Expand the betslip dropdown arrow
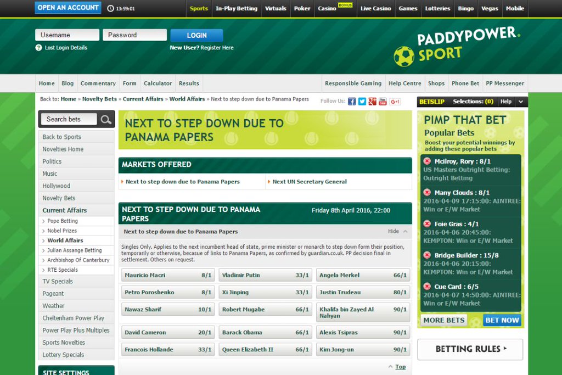The image size is (562, 375). [521, 102]
